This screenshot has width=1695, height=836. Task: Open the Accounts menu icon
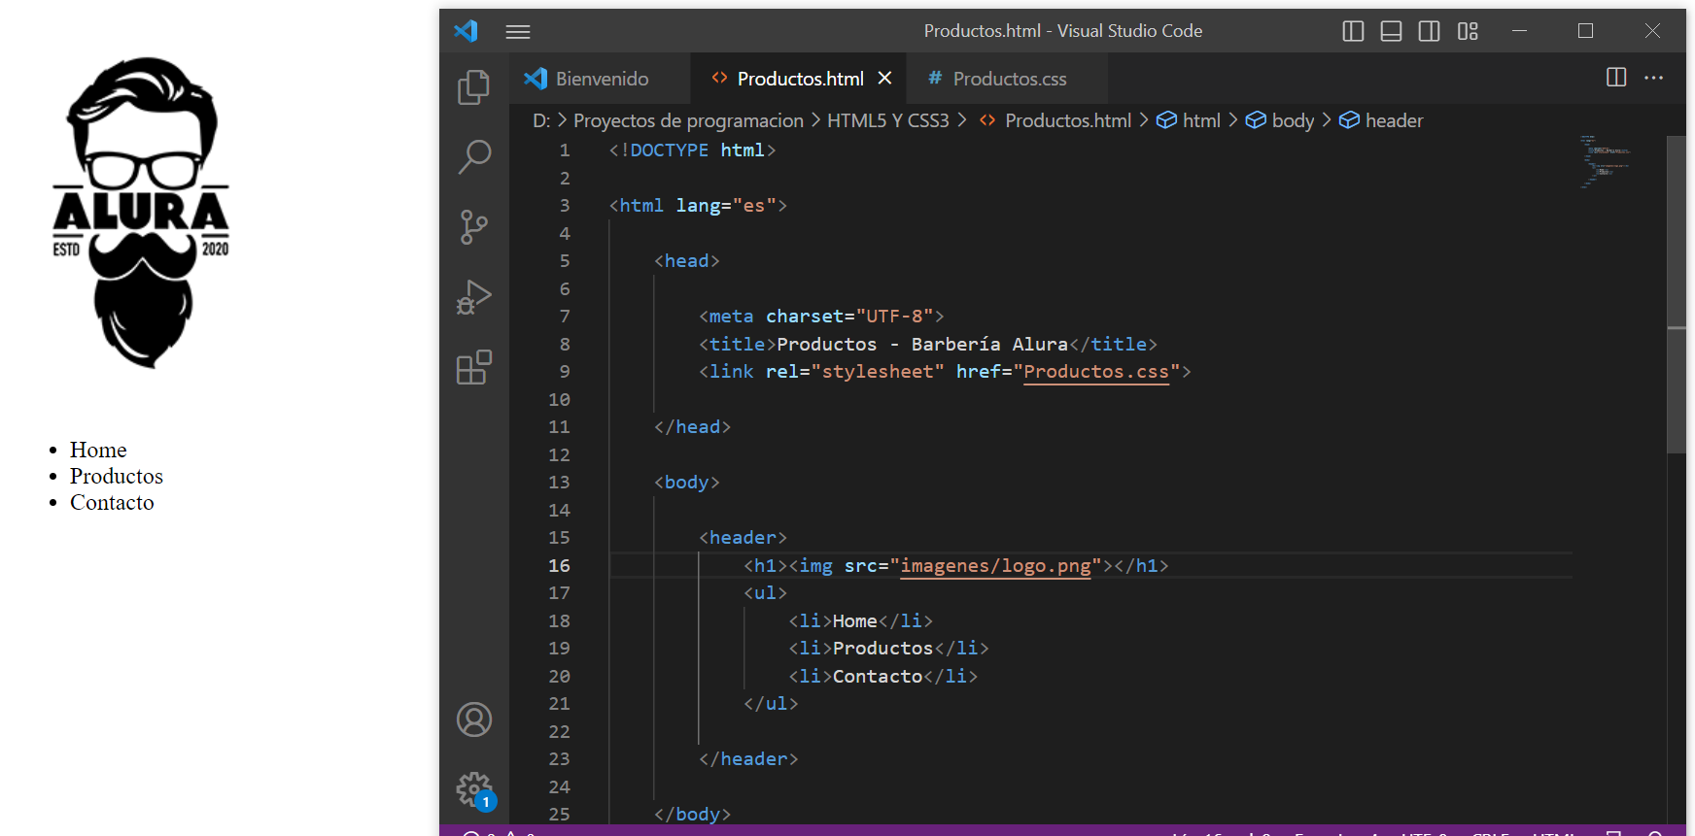pos(474,719)
